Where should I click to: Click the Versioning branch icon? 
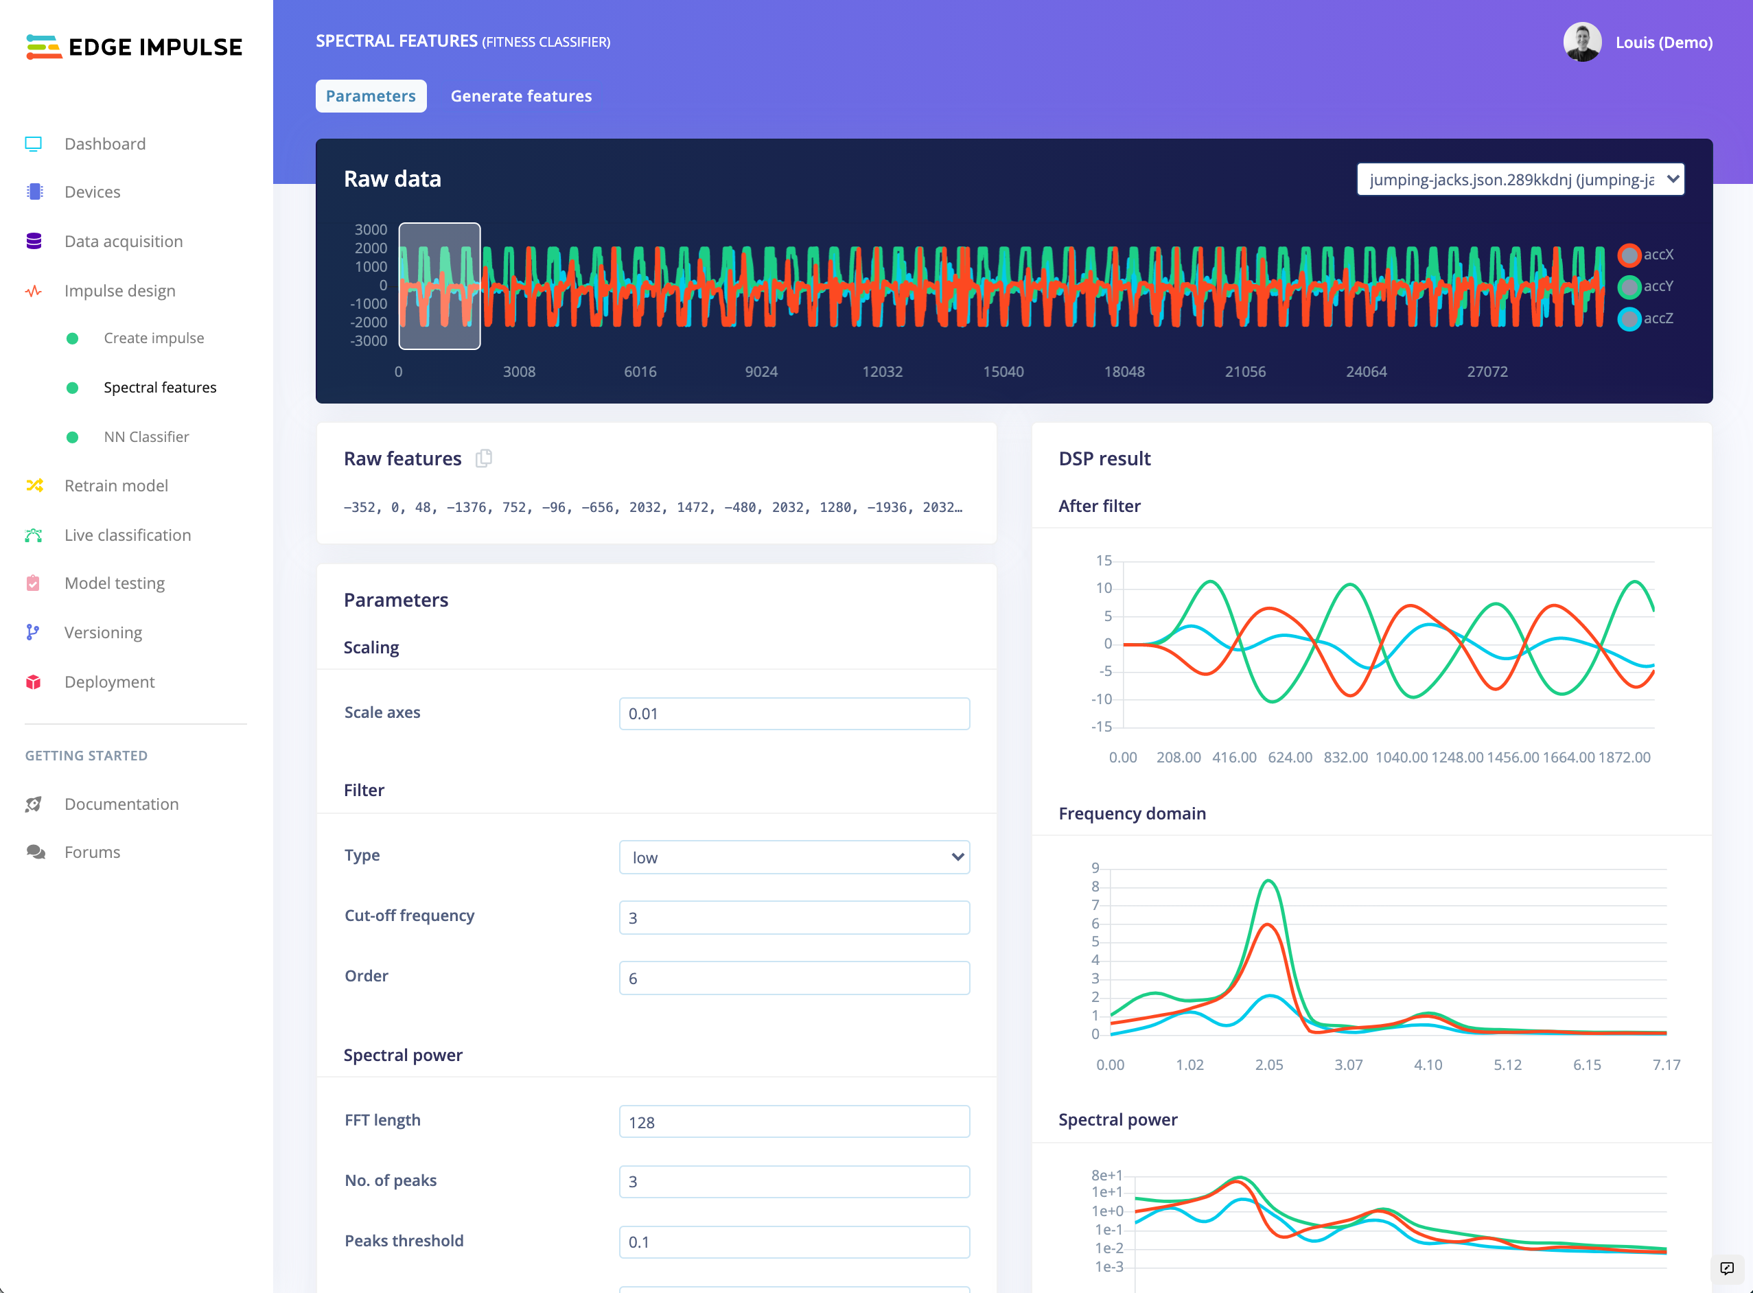(32, 632)
